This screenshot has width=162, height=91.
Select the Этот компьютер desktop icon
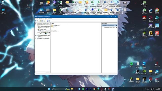(3, 11)
